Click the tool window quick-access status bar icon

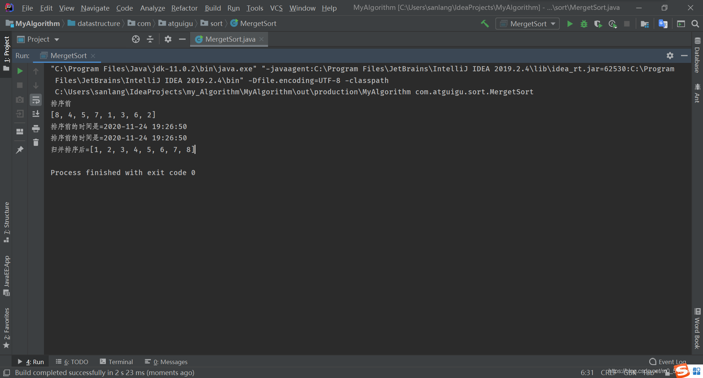coord(6,373)
